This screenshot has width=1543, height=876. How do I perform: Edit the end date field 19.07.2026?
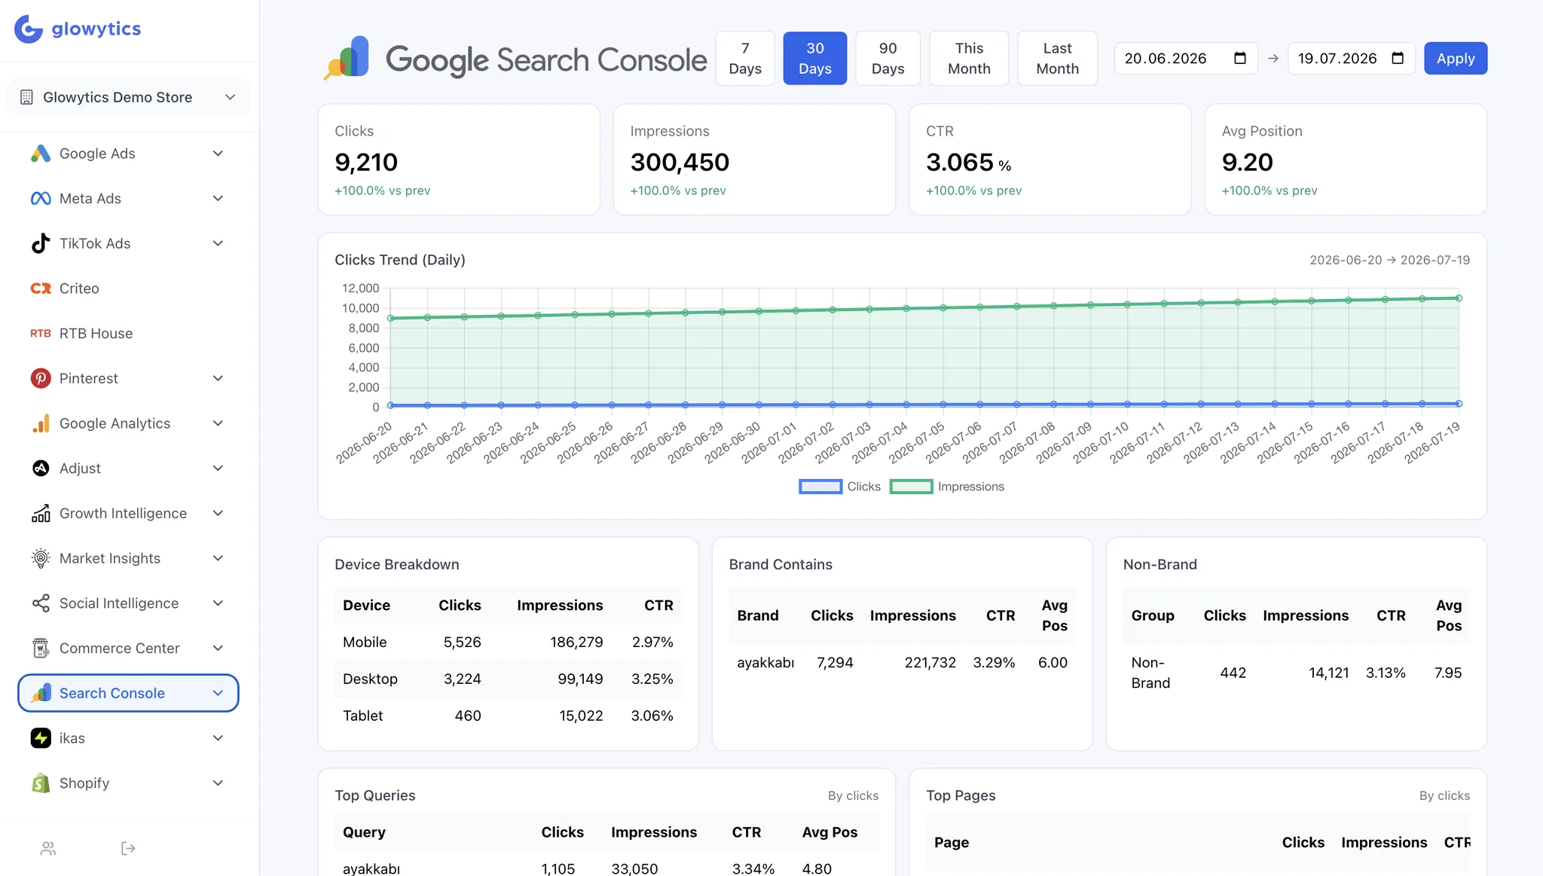[1352, 58]
